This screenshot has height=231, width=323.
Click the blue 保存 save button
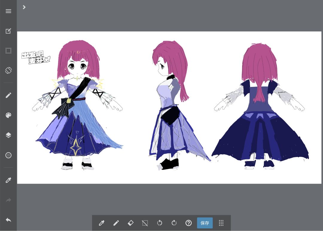(x=205, y=223)
